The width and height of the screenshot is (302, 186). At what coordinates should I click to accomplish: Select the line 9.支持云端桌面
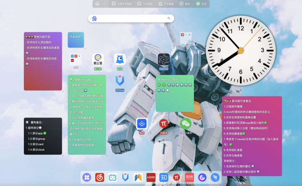233,155
